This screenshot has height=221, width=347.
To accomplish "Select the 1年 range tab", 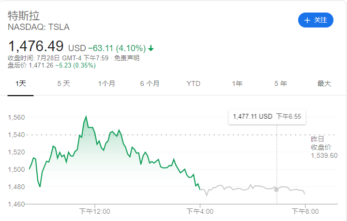I will (237, 83).
